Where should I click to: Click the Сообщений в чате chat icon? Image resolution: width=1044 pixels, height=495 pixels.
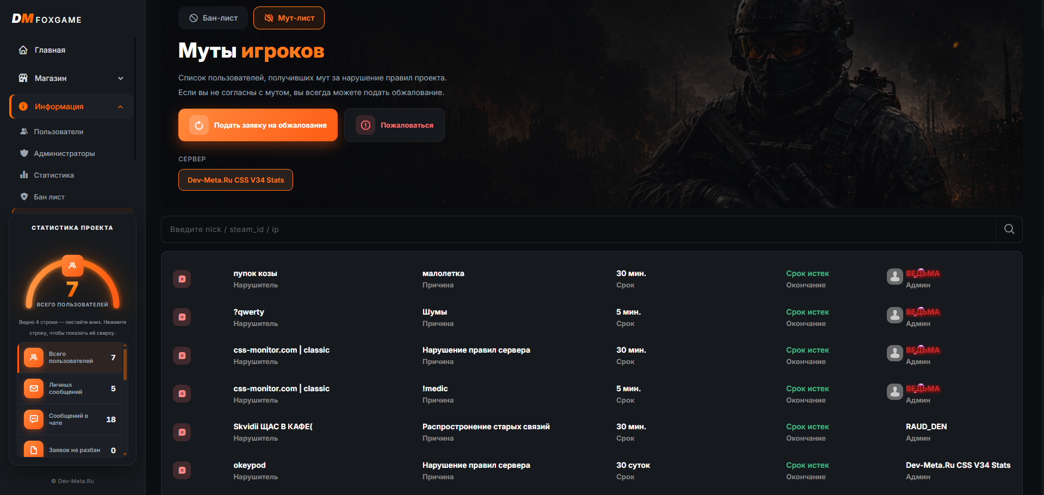click(x=34, y=419)
